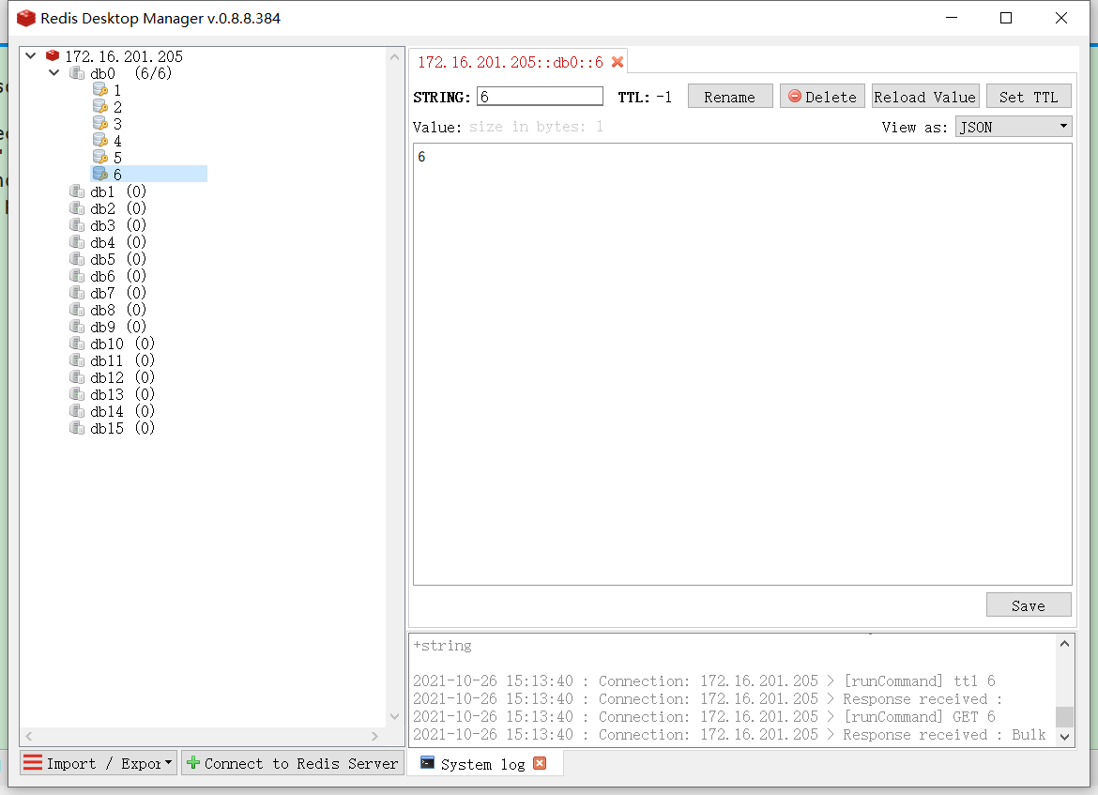
Task: Click the red server icon for 172.16.201.205
Action: click(x=53, y=56)
